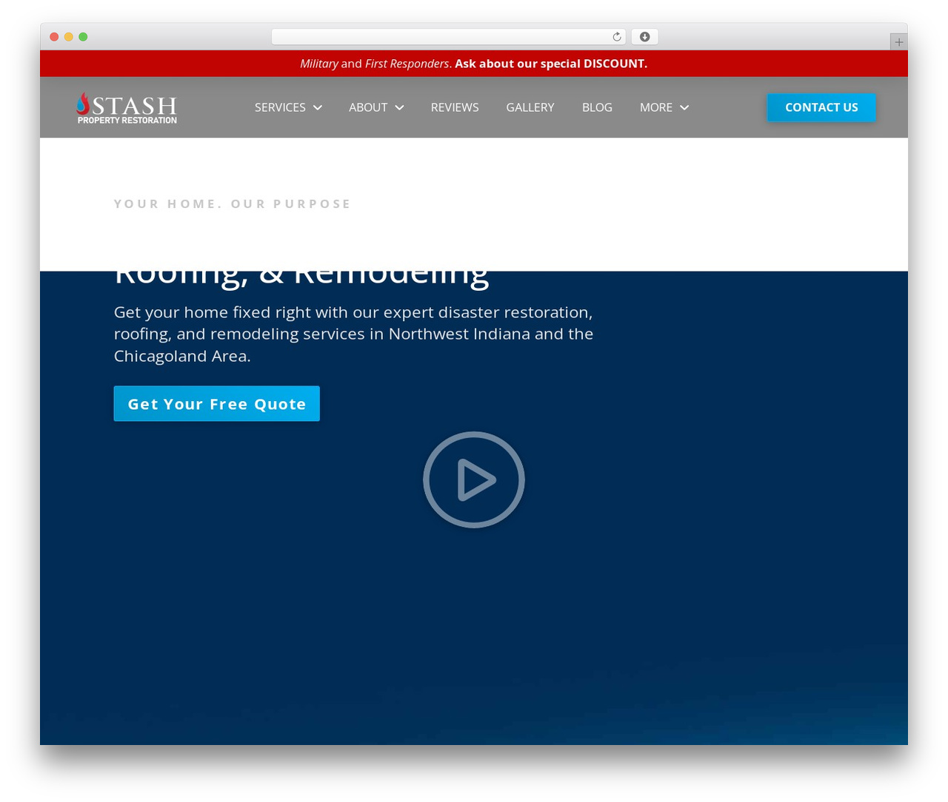Go to the Gallery page
Viewport: 948px width, 802px height.
(530, 107)
